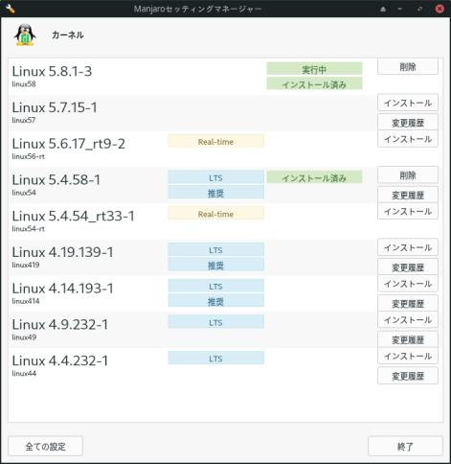Image resolution: width=451 pixels, height=464 pixels.
Task: Maximize the Manjaro settings window
Action: pyautogui.click(x=419, y=9)
